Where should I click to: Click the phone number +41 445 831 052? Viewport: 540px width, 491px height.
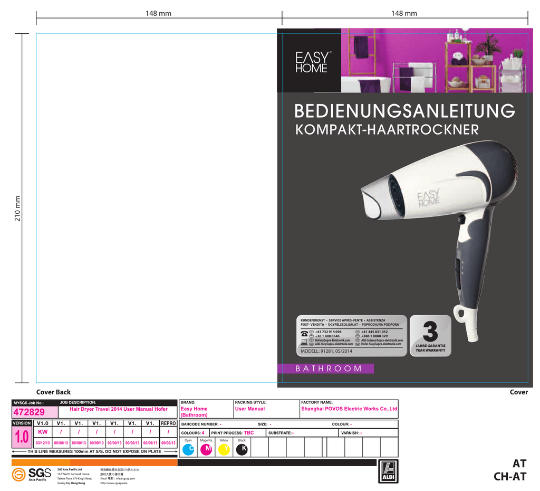click(x=374, y=332)
